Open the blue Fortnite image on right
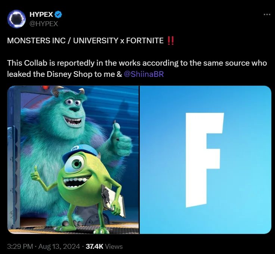The image size is (275, 254). (206, 160)
